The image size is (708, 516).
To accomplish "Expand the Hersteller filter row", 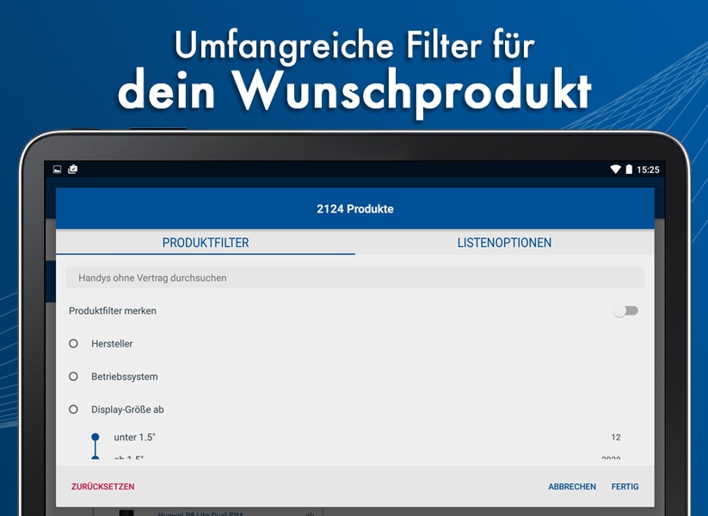I will (x=355, y=343).
